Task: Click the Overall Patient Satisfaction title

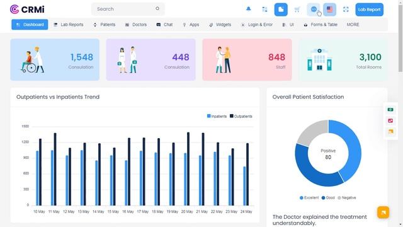Action: click(308, 97)
